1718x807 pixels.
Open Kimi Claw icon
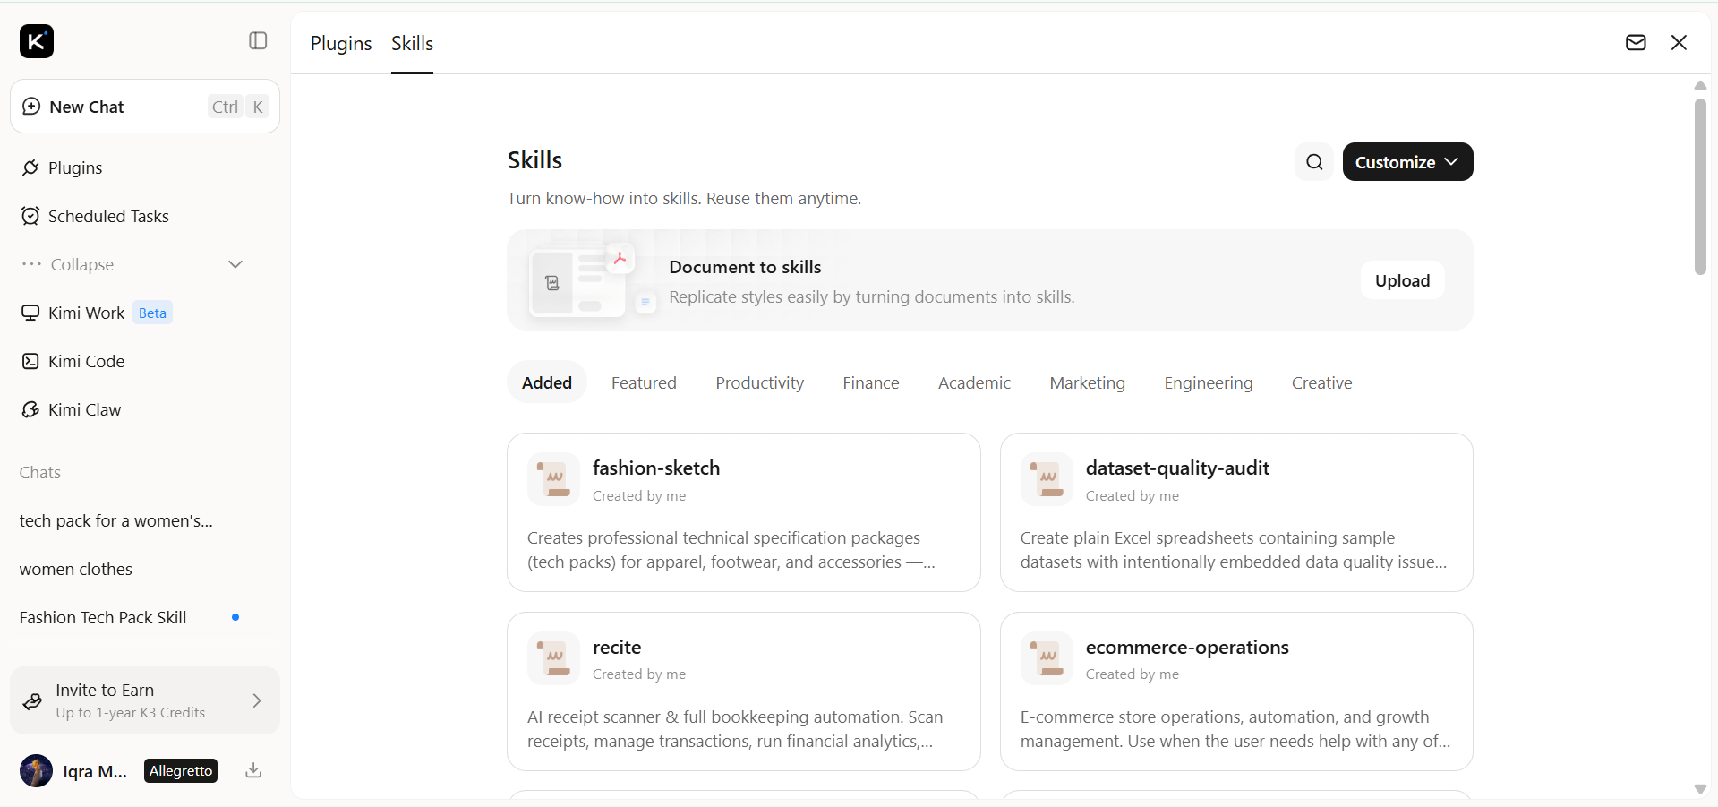pyautogui.click(x=30, y=409)
